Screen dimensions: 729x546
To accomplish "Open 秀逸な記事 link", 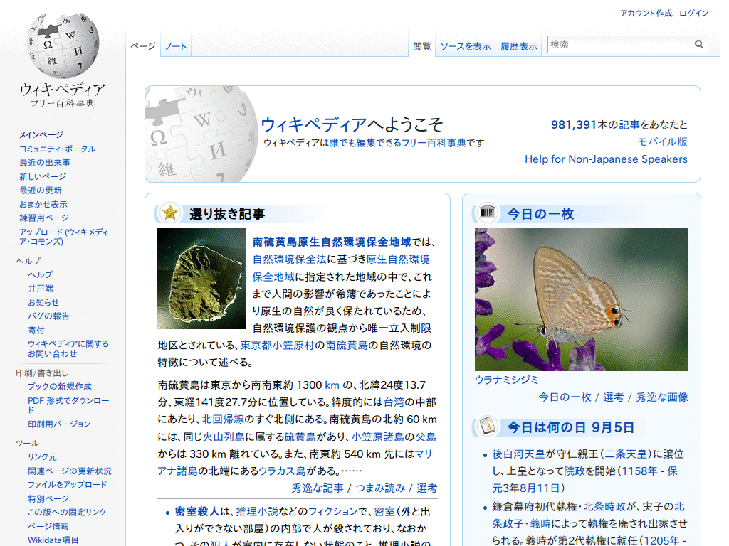I will click(x=318, y=488).
